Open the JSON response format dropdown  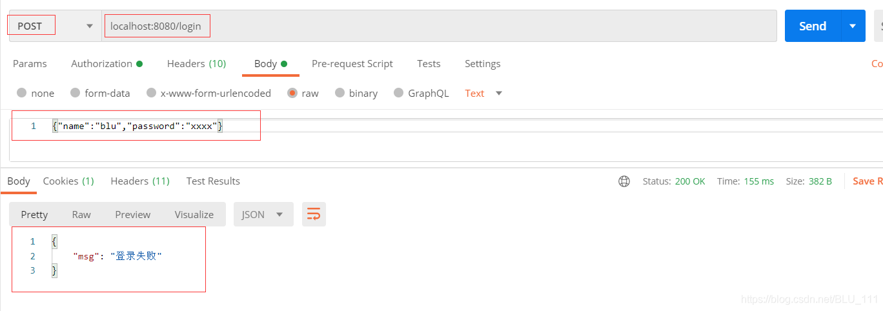click(x=263, y=214)
